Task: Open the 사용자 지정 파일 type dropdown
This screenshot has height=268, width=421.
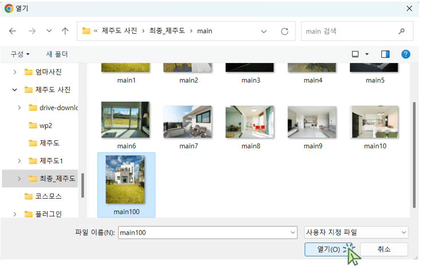Action: pyautogui.click(x=356, y=232)
